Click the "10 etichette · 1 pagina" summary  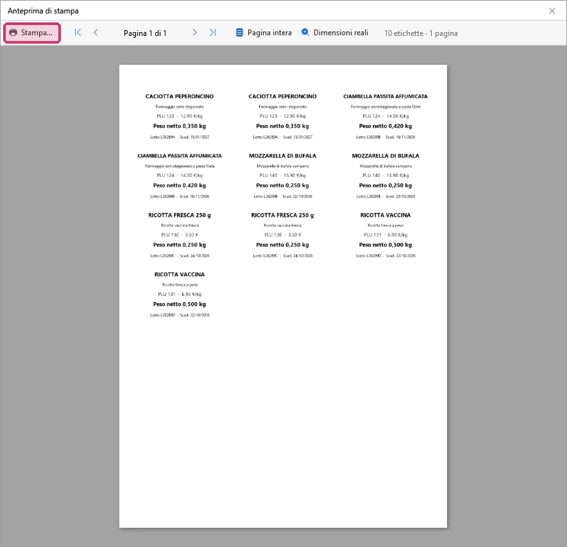click(421, 33)
